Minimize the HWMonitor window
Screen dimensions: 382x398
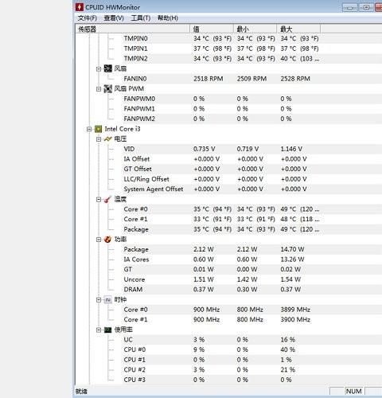(x=350, y=7)
